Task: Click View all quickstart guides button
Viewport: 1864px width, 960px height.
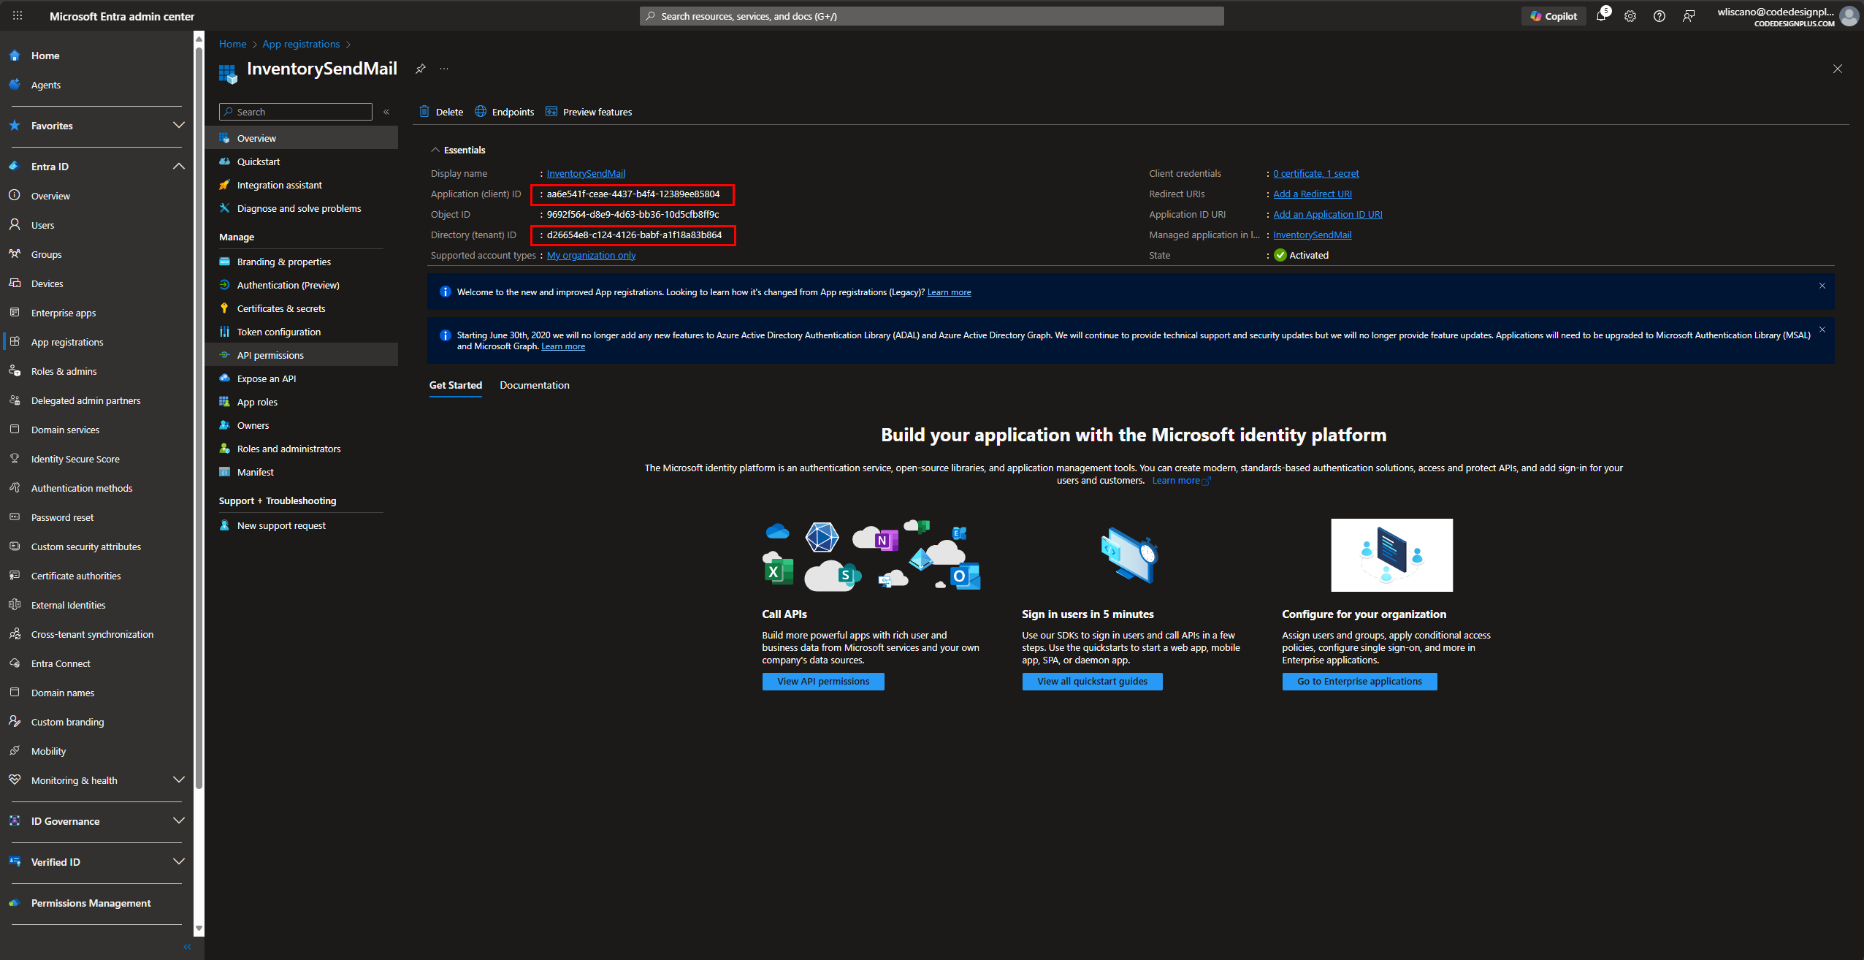Action: (x=1092, y=681)
